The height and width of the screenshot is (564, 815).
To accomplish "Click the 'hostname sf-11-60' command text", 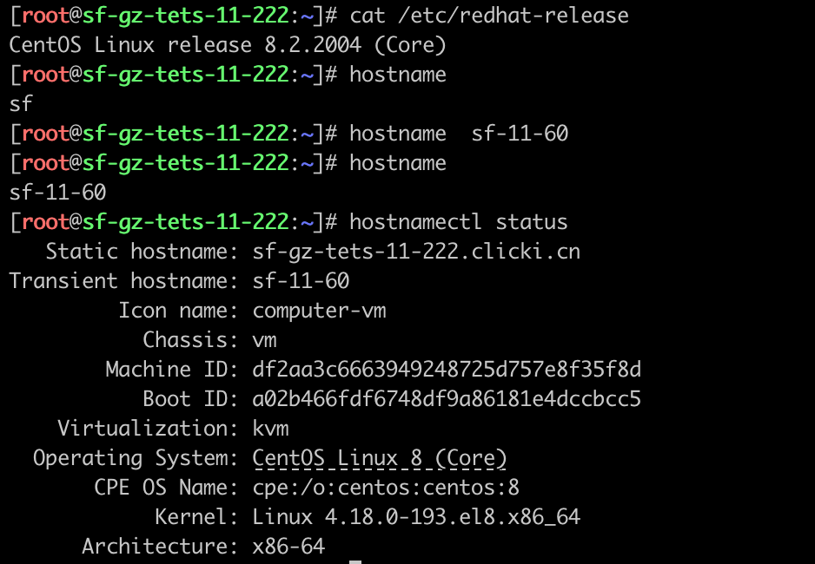I will (459, 134).
